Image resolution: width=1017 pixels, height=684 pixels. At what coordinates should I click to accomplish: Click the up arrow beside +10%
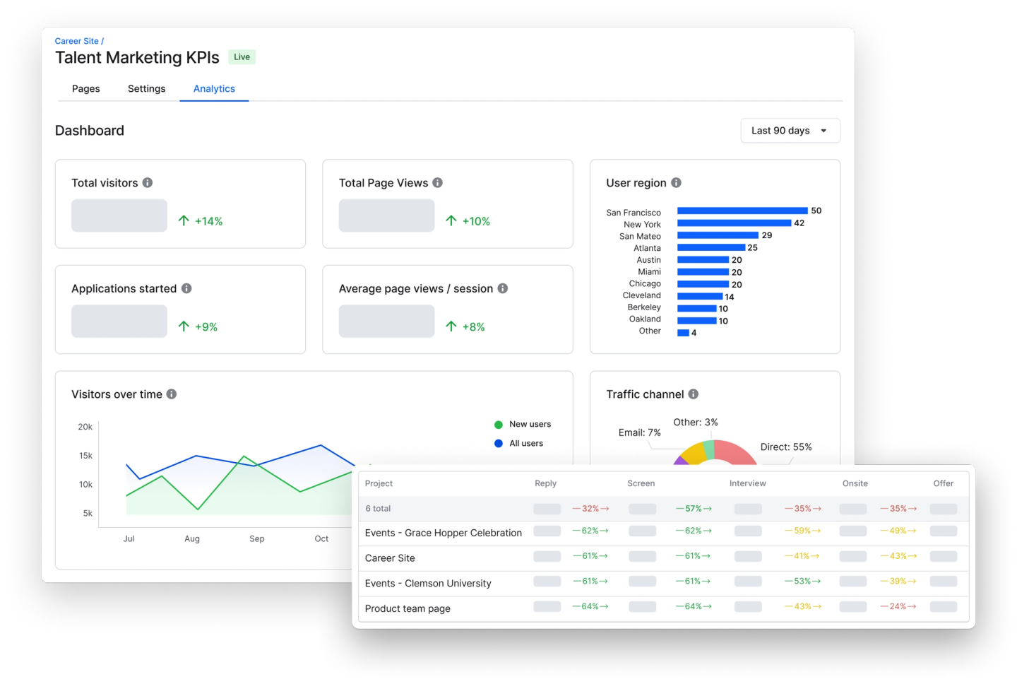[451, 220]
